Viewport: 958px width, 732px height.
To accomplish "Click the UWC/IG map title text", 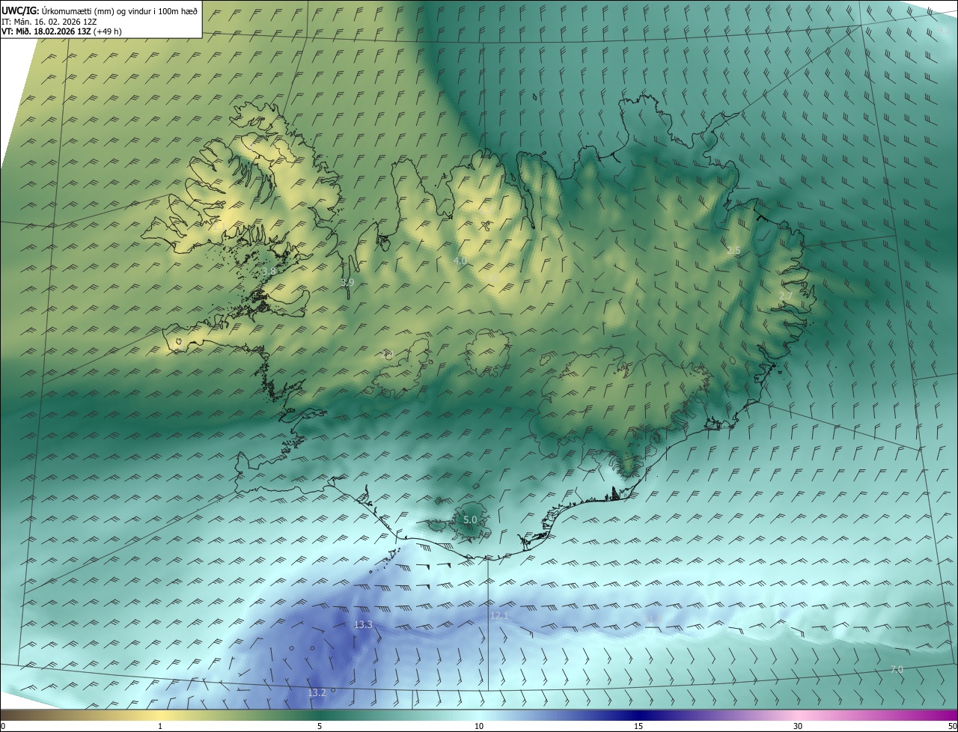I will [100, 10].
